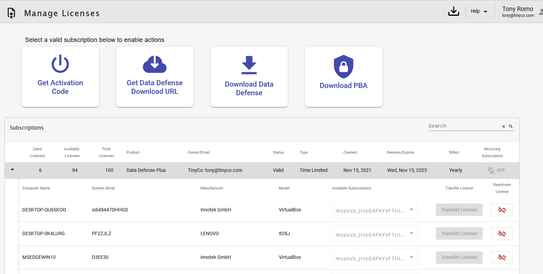
Task: Click system serial sdi48447DHHGD
Action: pos(110,210)
